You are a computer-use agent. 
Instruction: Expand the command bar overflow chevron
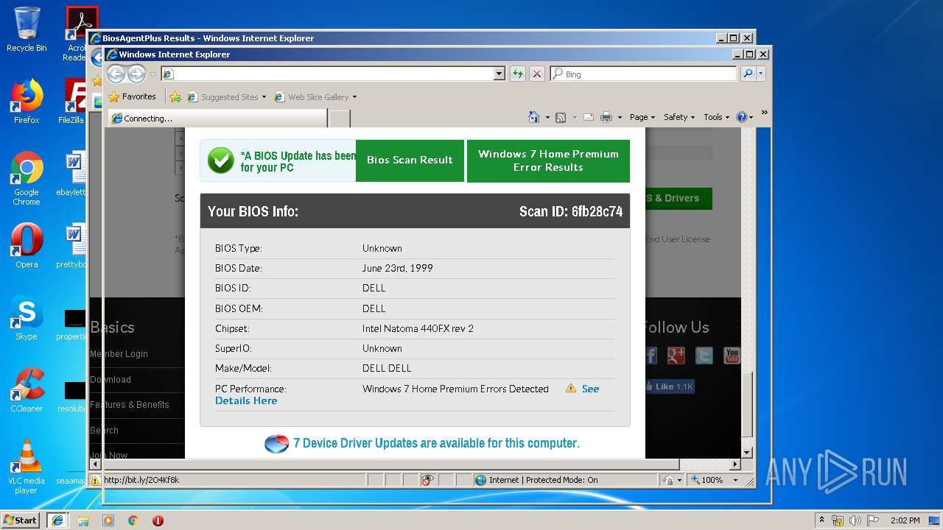click(764, 113)
